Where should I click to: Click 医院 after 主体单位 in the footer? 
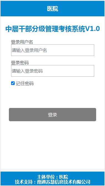tap(64, 177)
